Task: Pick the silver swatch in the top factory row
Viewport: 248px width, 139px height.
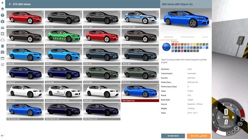Action: tap(191, 44)
